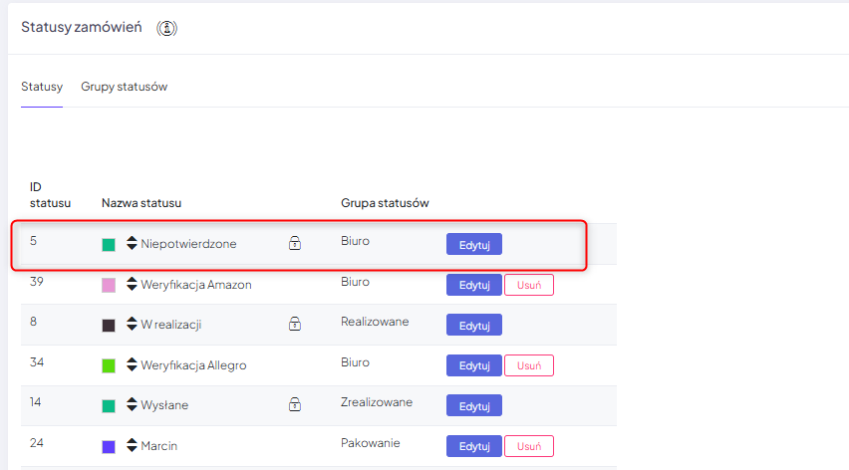
Task: Click the help icon beside Statusy zamówień
Action: (167, 28)
